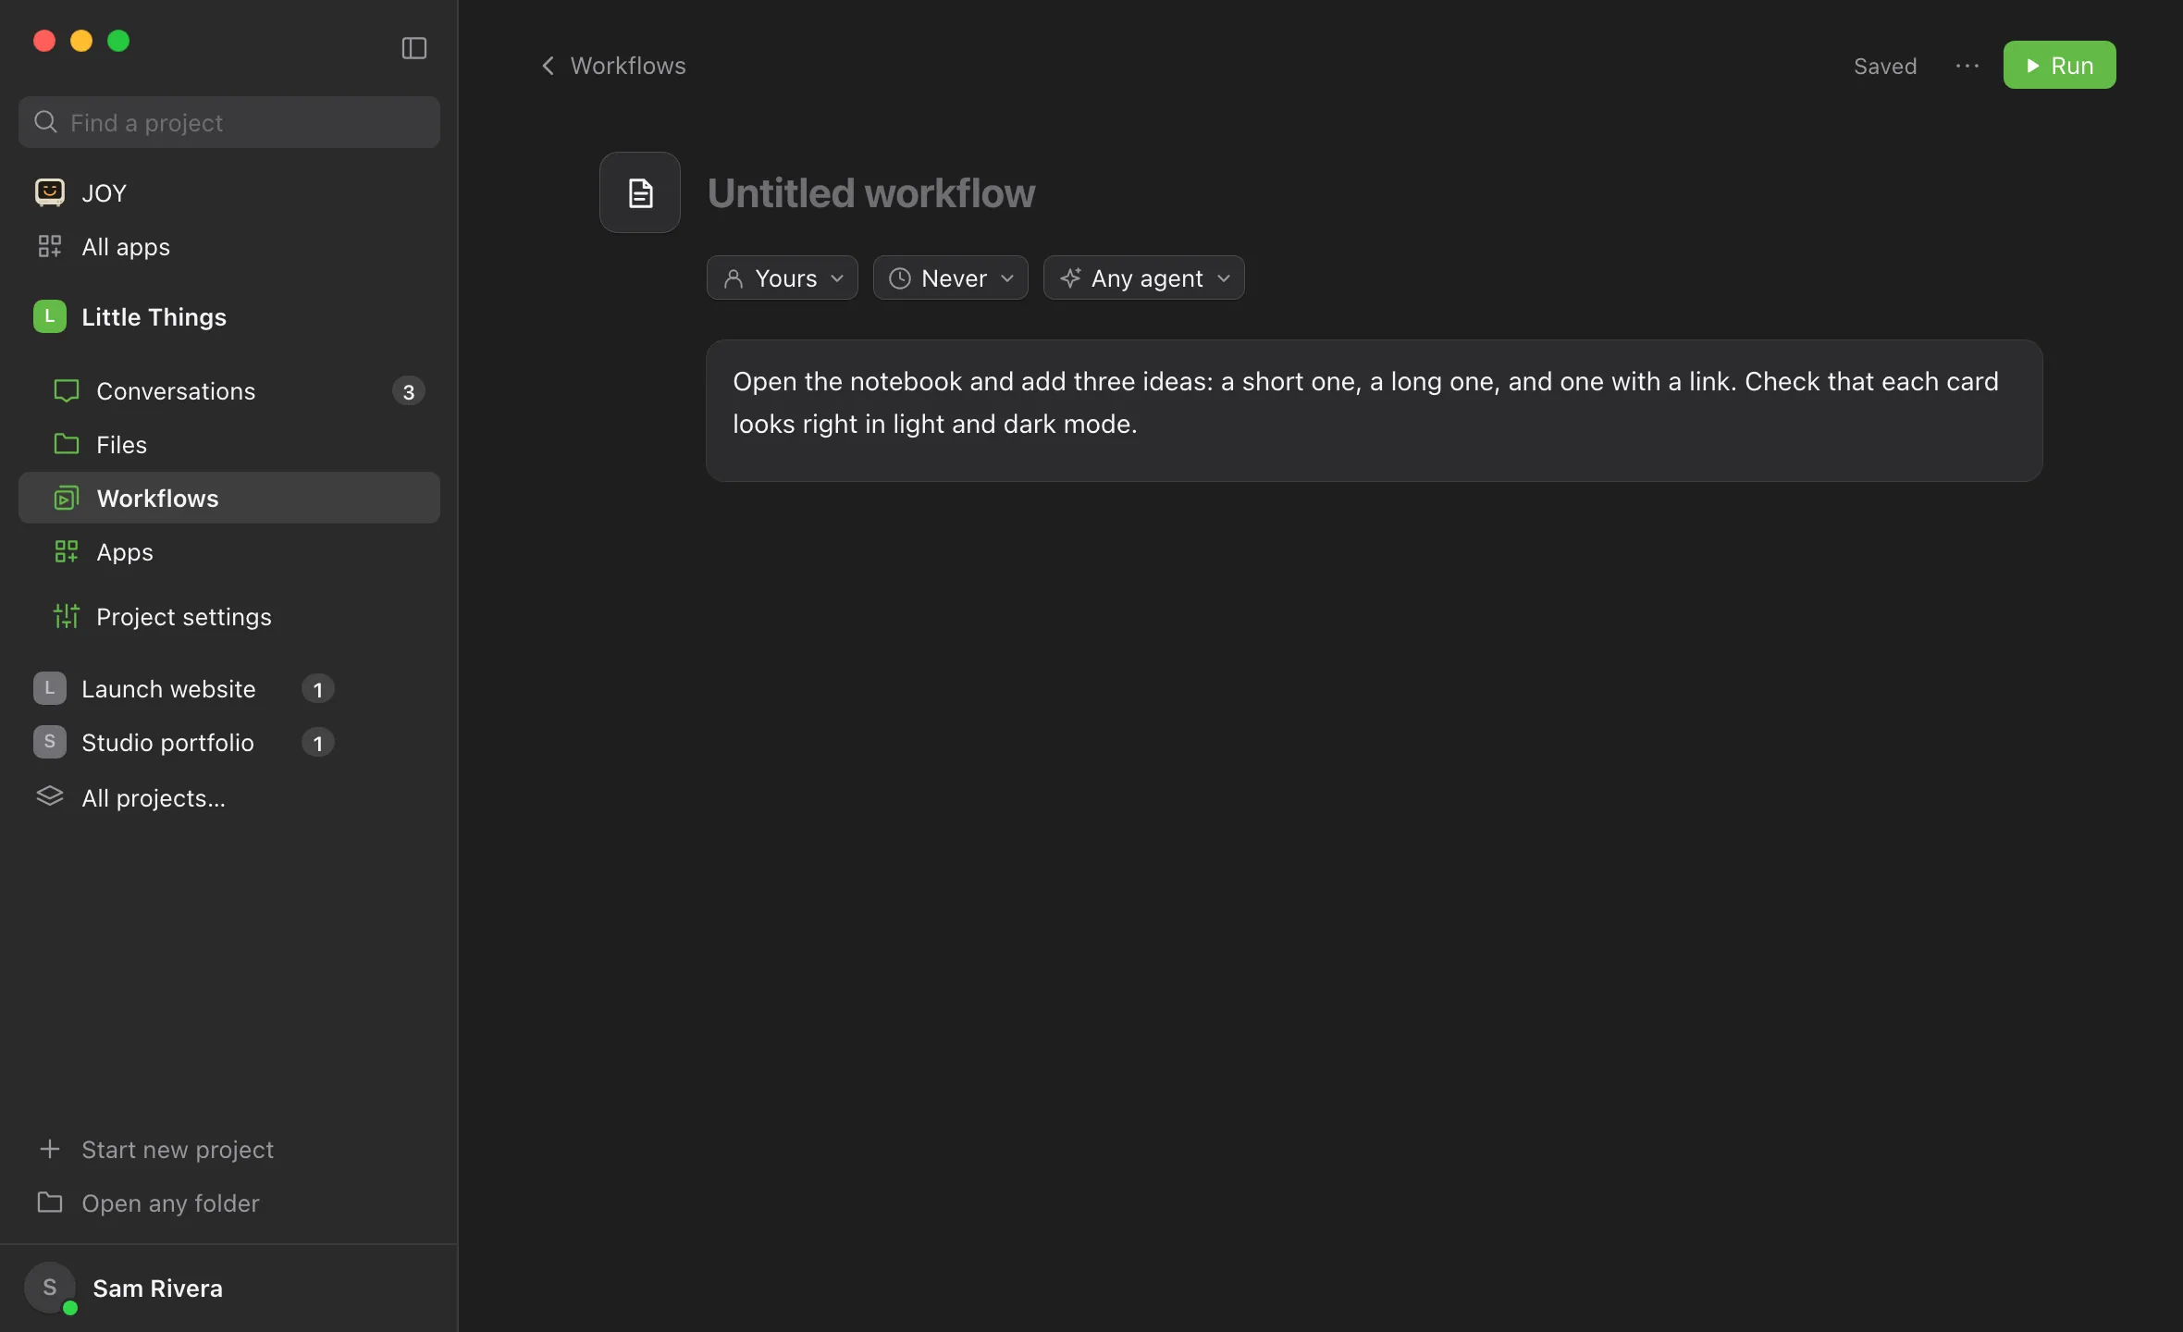
Task: Click the green Little Things project badge
Action: [49, 316]
